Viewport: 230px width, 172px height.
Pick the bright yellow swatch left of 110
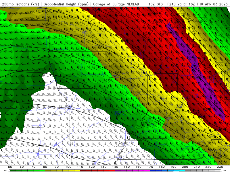(77, 171)
